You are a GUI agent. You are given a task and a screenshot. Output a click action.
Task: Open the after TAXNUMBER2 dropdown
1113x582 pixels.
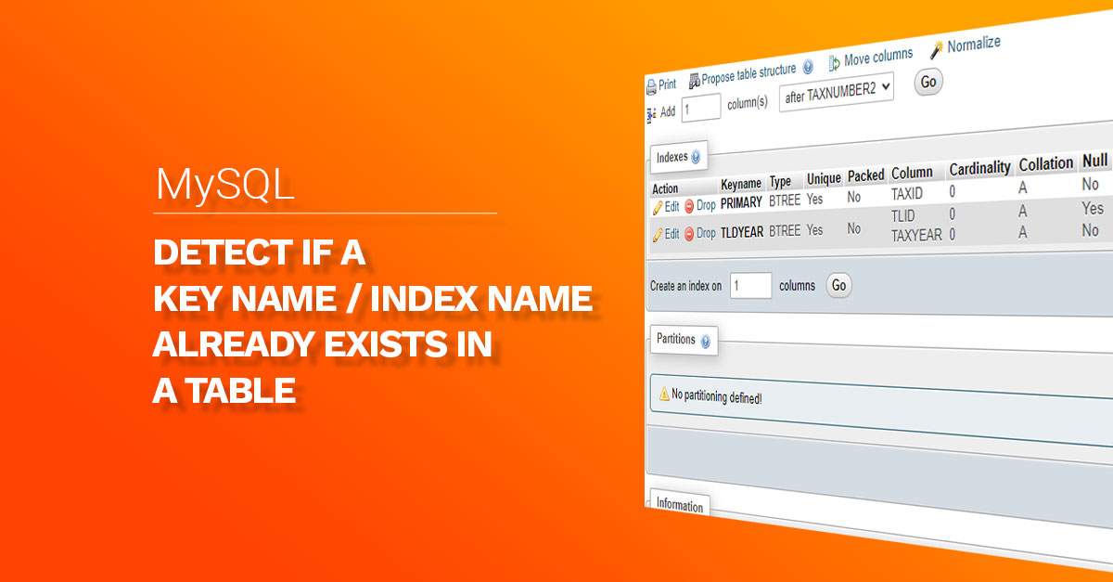tap(837, 91)
